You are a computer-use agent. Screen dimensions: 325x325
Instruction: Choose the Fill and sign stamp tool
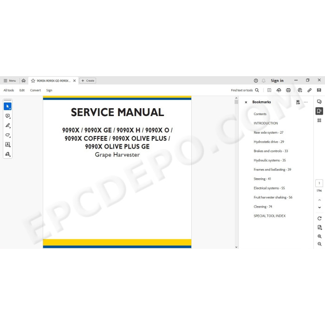(x=8, y=154)
